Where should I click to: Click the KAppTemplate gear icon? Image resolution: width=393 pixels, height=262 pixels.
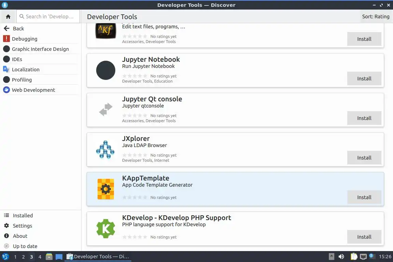[x=106, y=189]
